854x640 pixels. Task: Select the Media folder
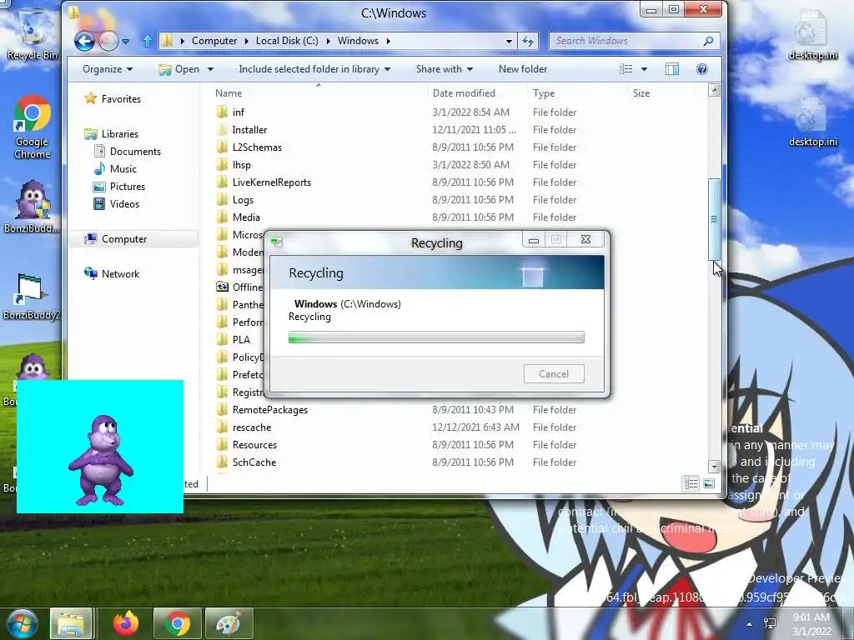point(246,217)
